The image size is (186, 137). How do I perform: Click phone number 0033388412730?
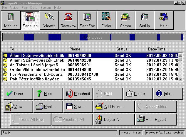83,74
